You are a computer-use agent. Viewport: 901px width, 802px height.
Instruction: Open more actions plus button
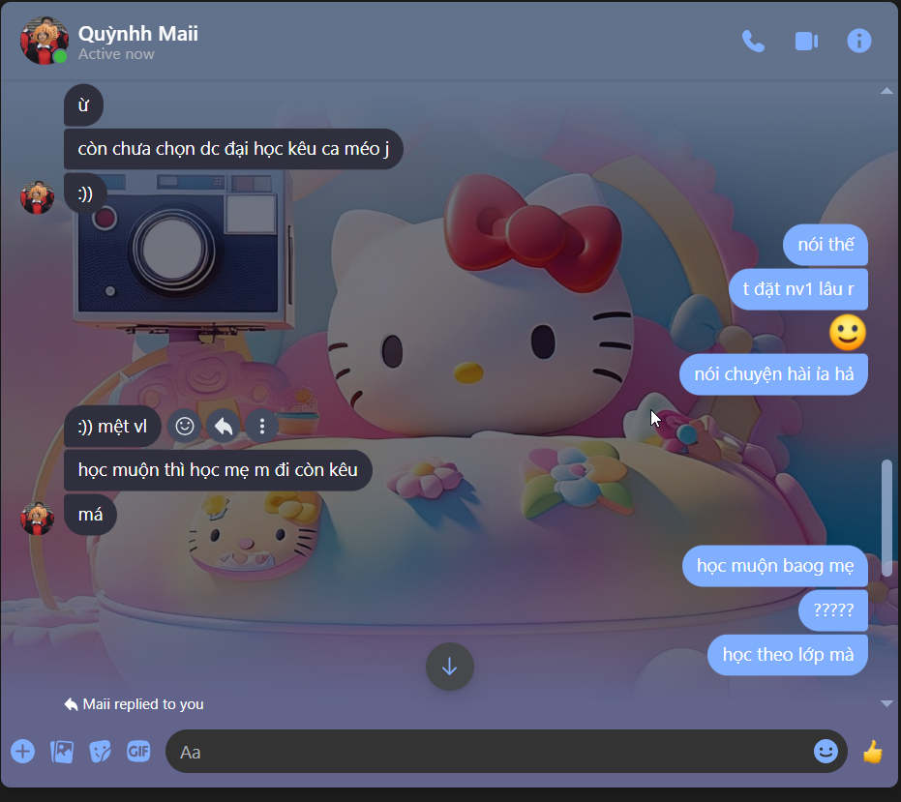tap(23, 752)
